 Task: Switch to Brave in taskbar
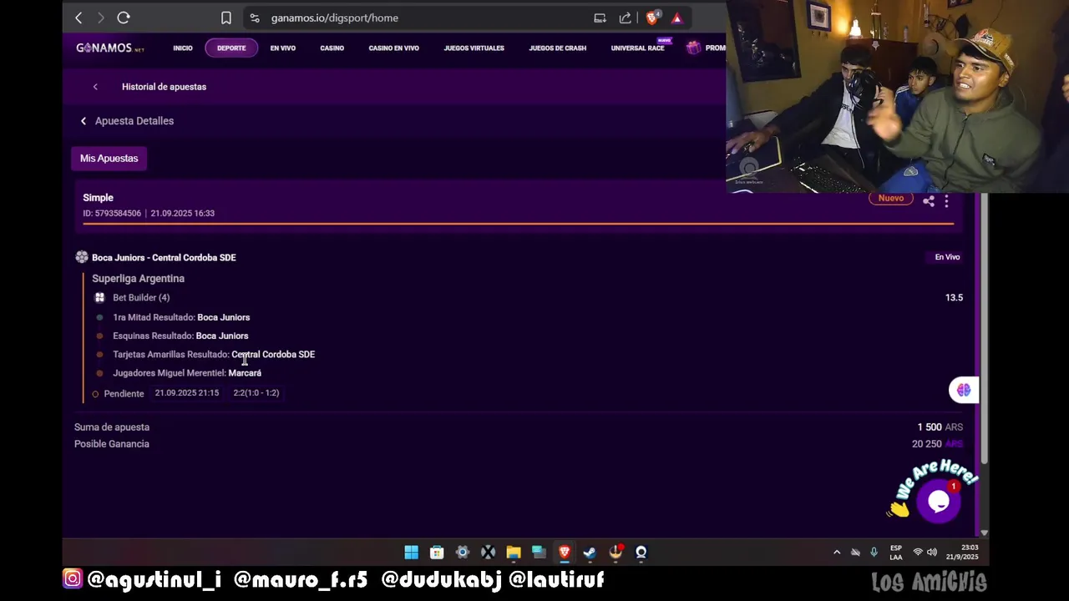pos(565,552)
